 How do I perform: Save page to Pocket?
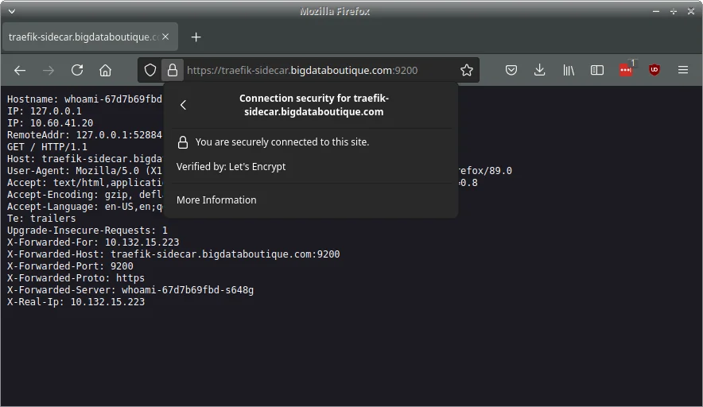[x=511, y=70]
